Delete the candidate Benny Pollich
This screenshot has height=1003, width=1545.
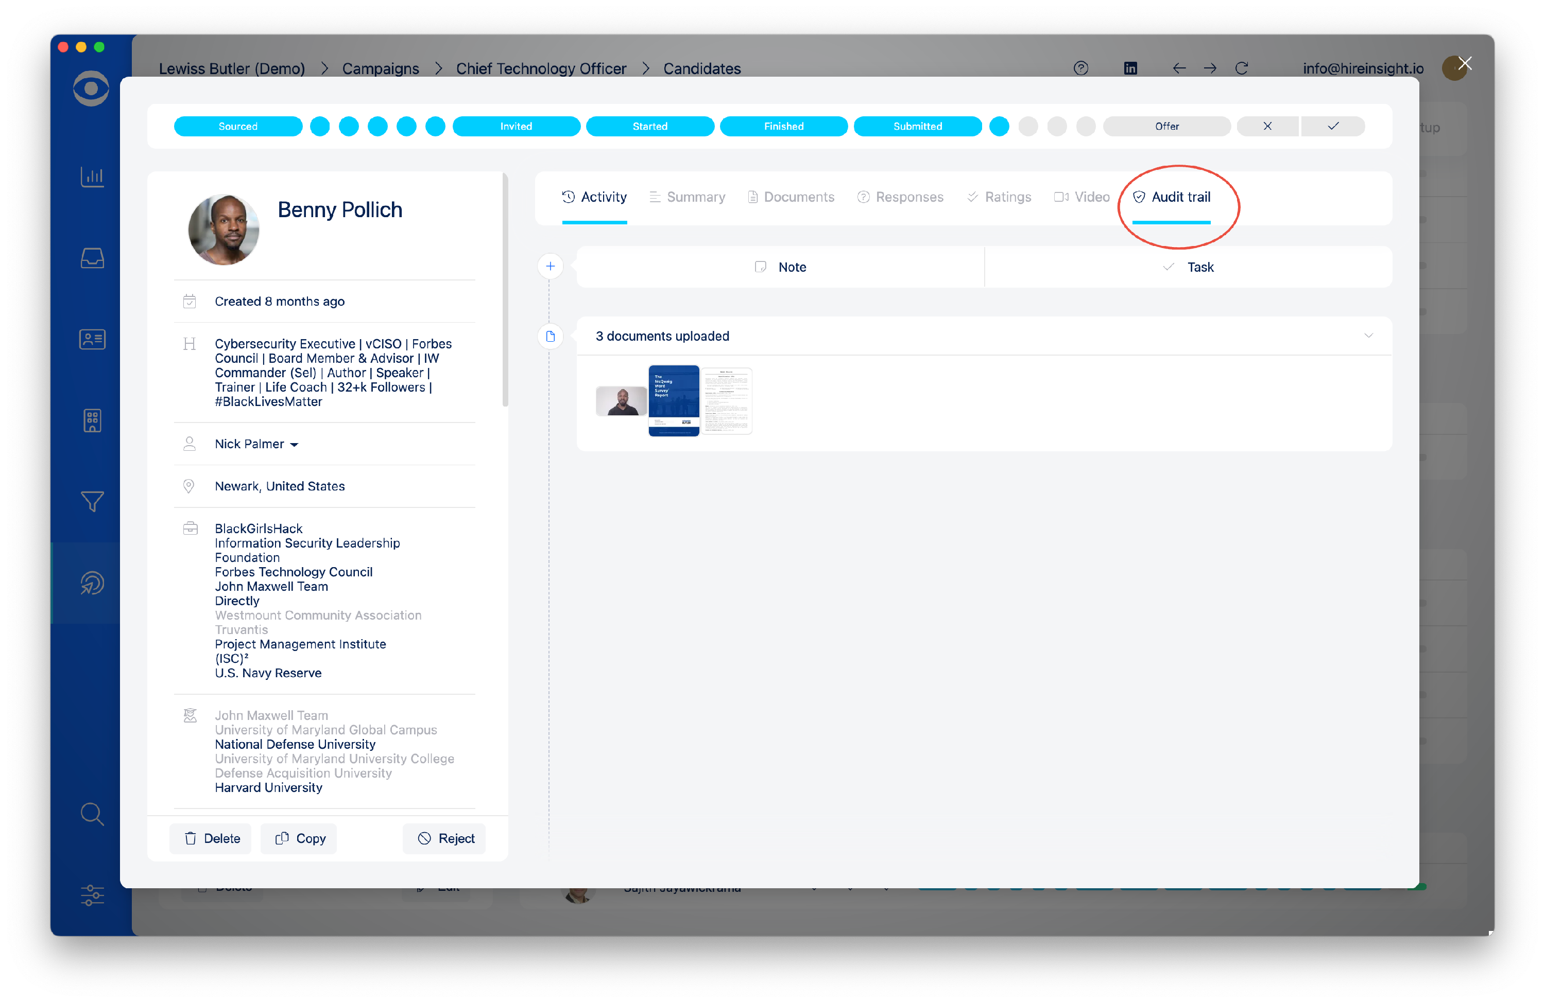[x=211, y=838]
